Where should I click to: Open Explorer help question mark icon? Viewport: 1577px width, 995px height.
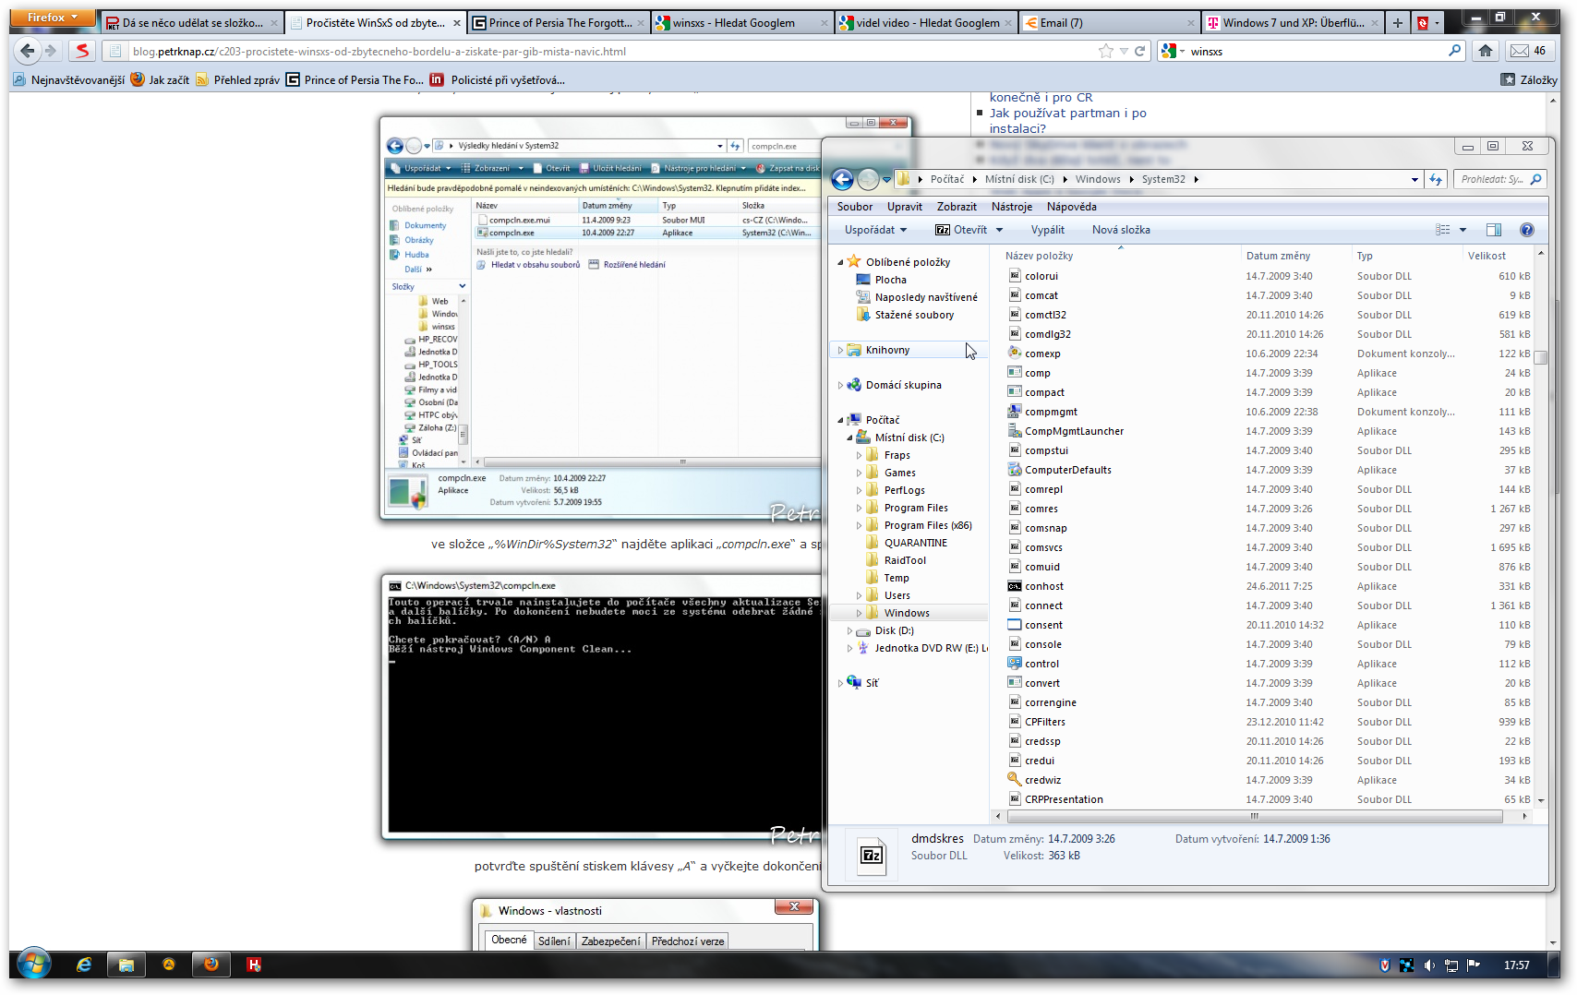[x=1526, y=230]
